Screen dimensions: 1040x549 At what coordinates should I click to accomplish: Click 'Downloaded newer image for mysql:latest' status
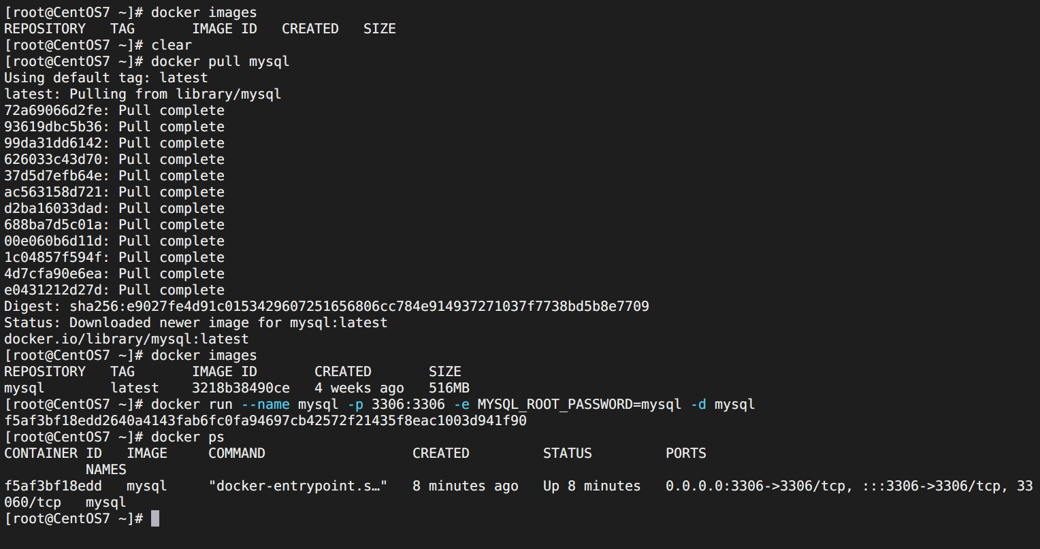[x=229, y=322]
